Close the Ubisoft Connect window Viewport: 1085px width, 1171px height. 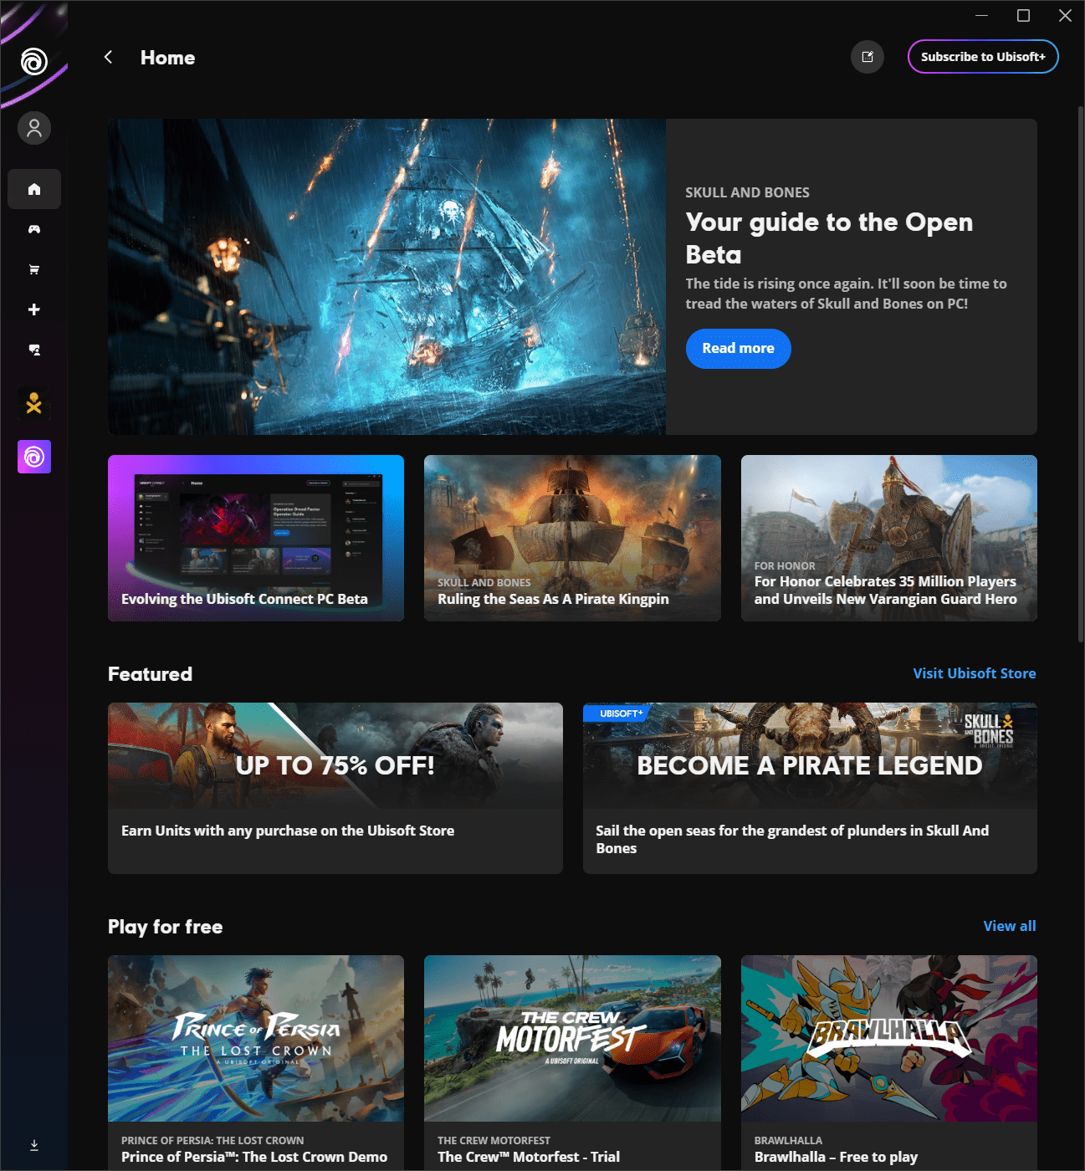pos(1065,15)
